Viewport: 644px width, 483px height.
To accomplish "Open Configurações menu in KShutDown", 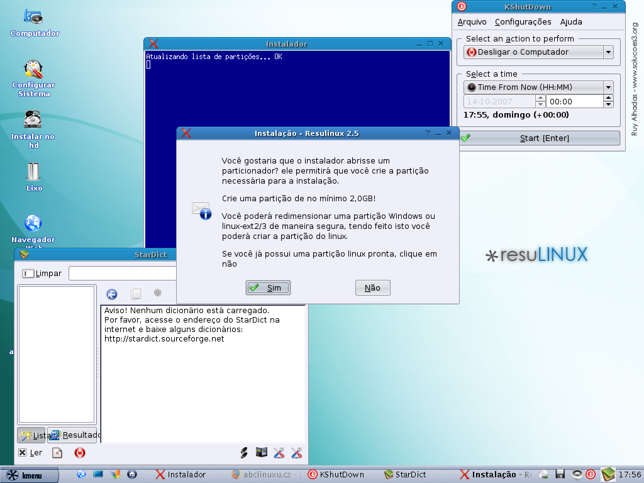I will [x=523, y=22].
